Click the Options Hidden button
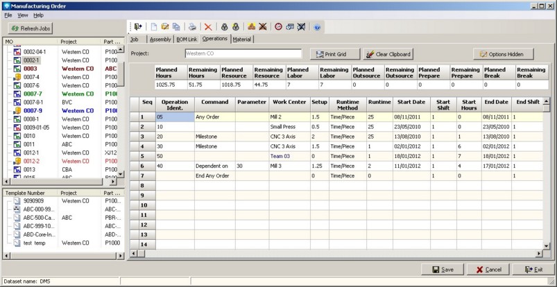557x287 pixels. 504,54
